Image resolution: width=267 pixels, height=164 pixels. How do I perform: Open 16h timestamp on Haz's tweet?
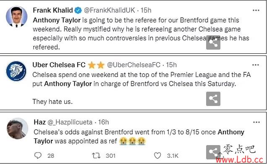(x=104, y=122)
